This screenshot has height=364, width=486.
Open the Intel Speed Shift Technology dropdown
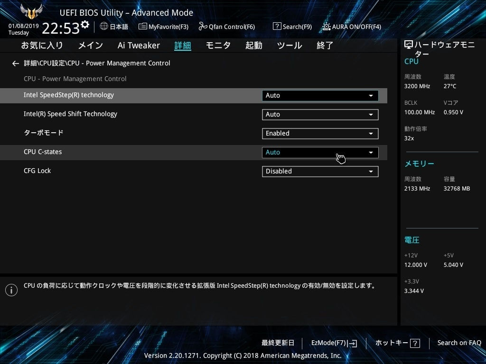click(320, 115)
